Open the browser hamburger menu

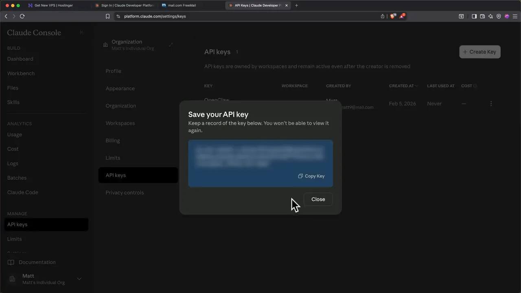515,16
